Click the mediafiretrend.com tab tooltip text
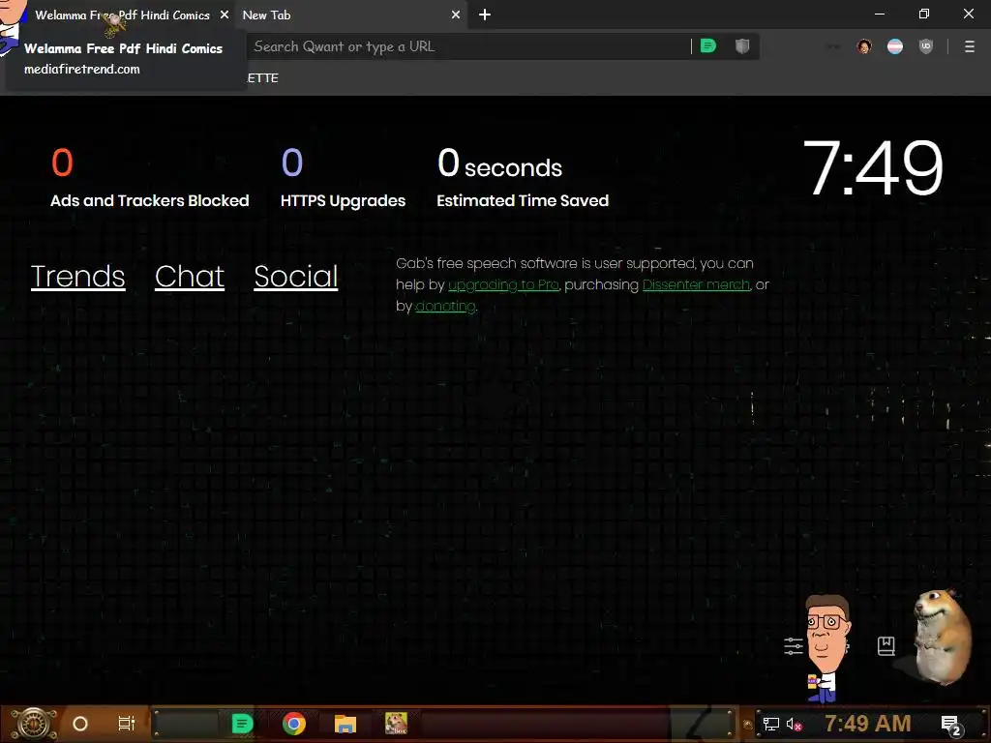Image resolution: width=991 pixels, height=743 pixels. [x=82, y=70]
